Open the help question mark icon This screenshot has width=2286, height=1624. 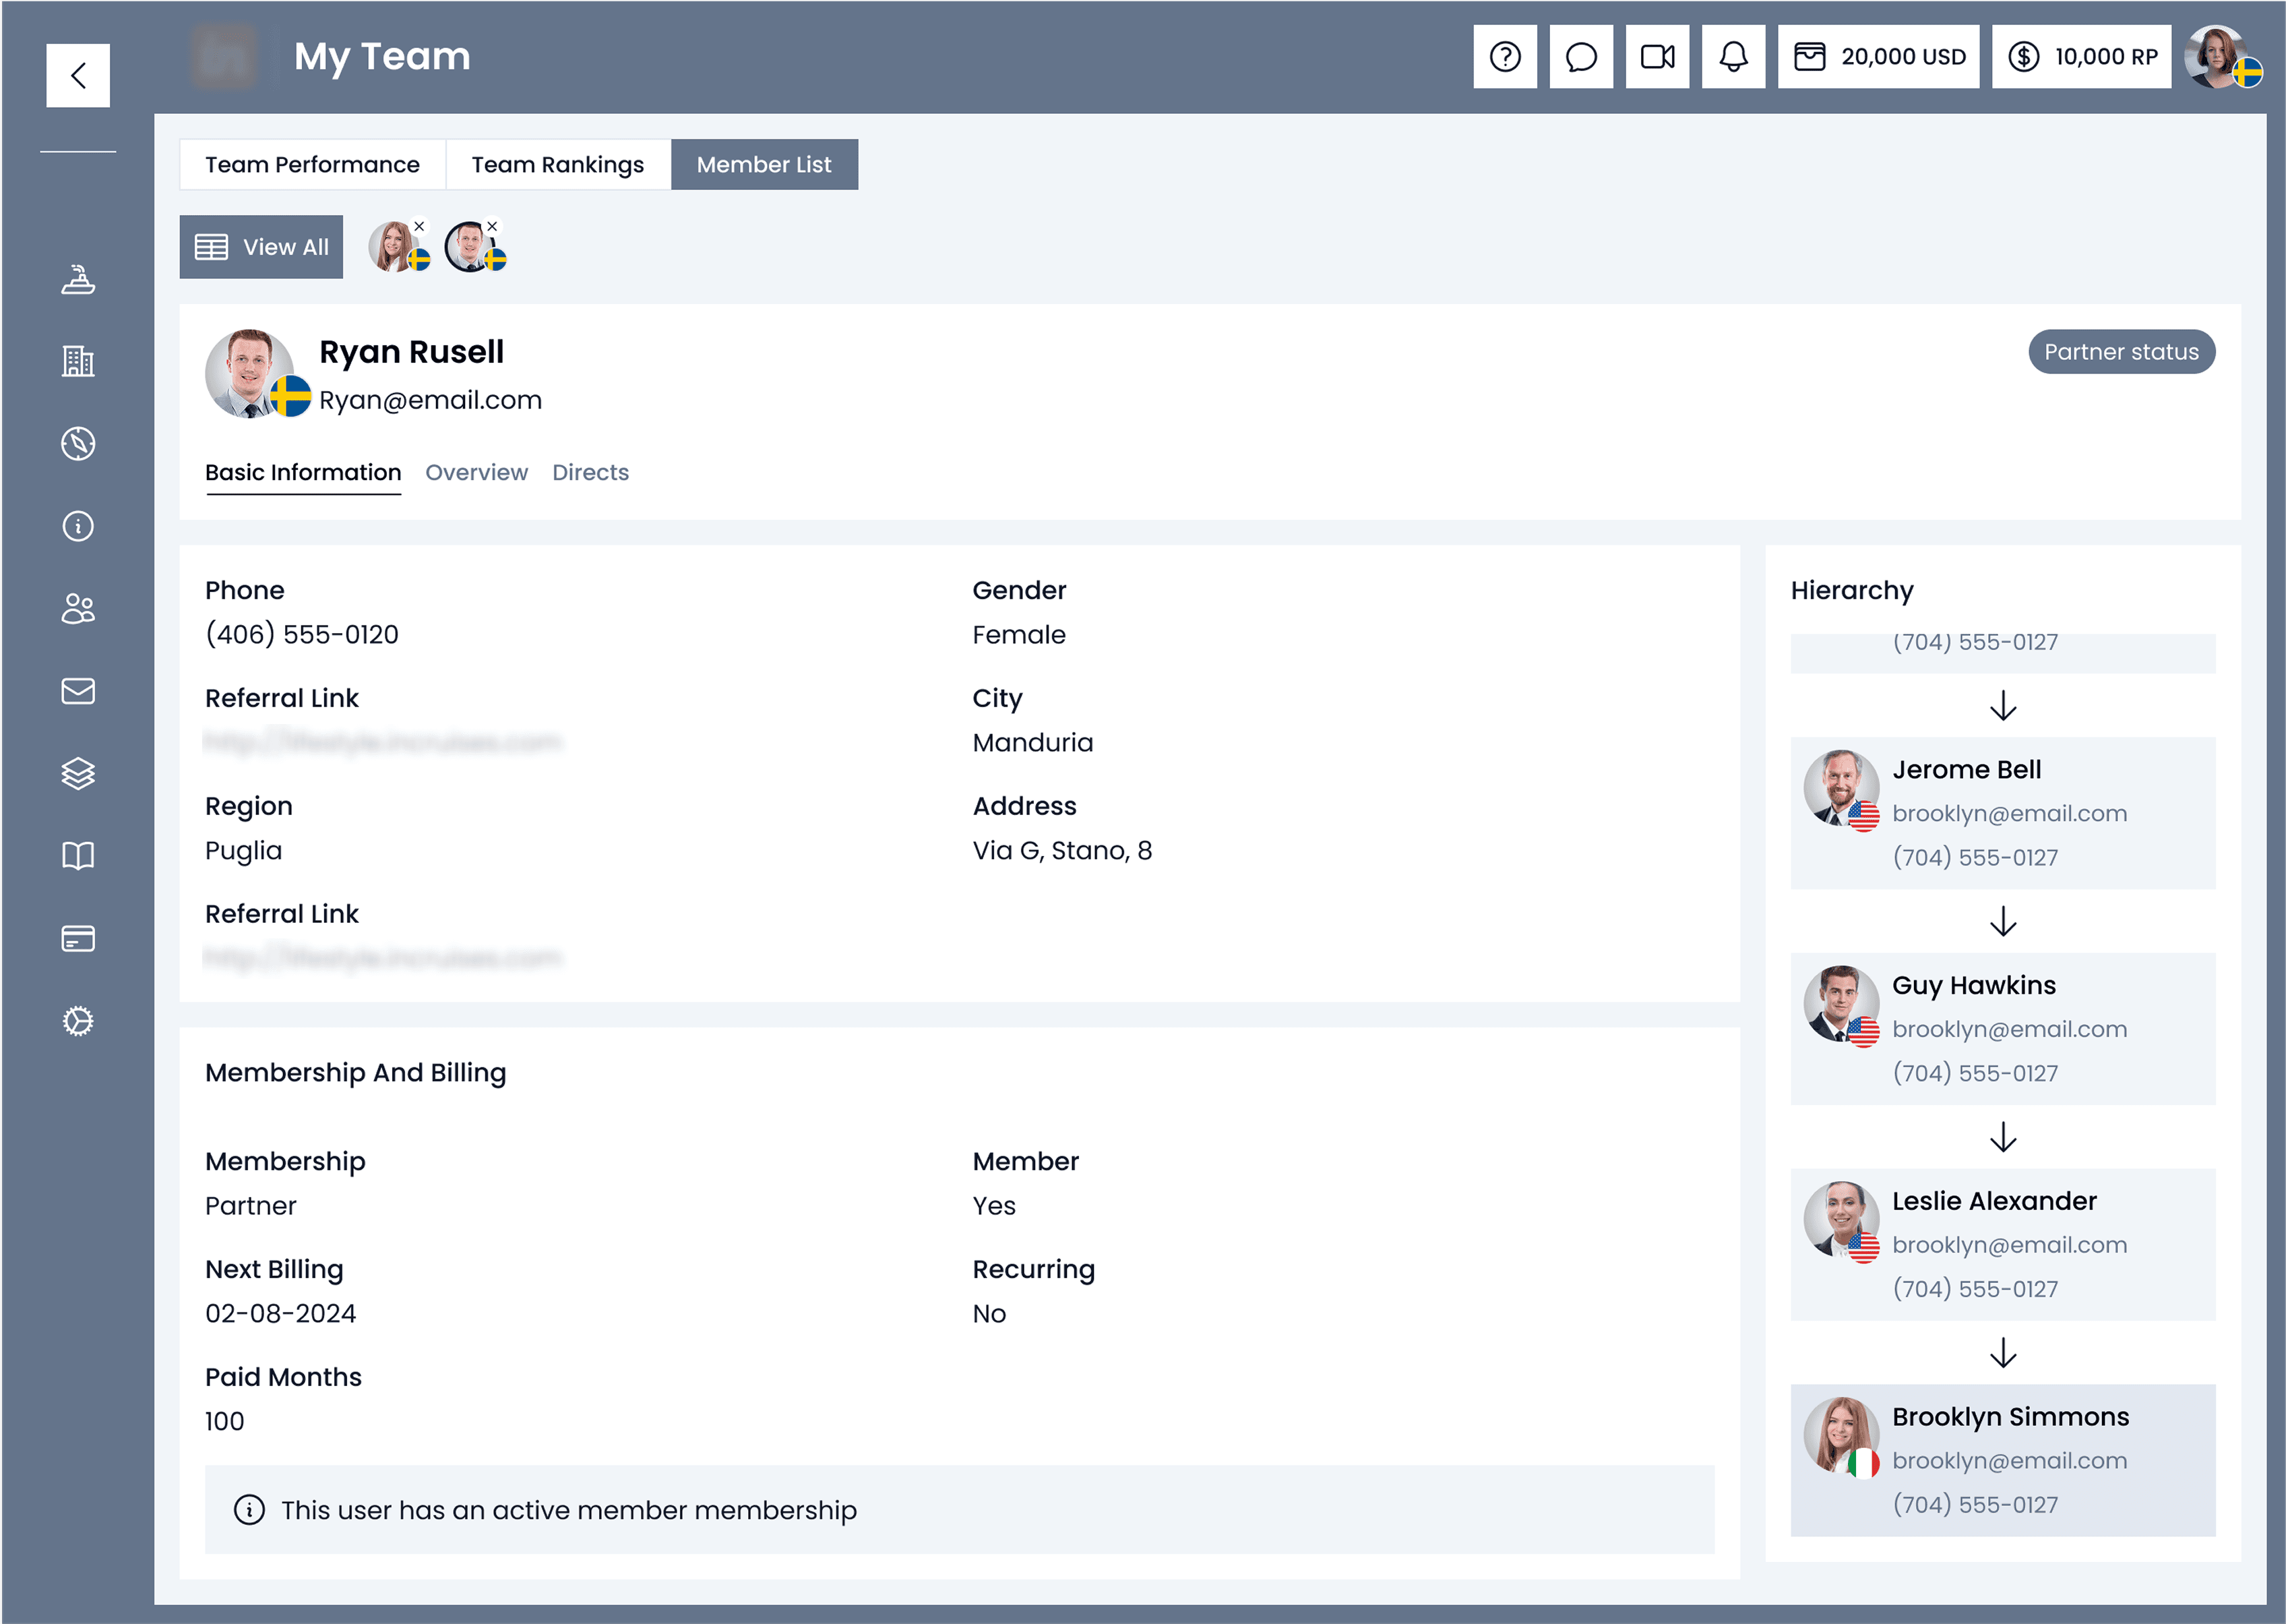1504,57
